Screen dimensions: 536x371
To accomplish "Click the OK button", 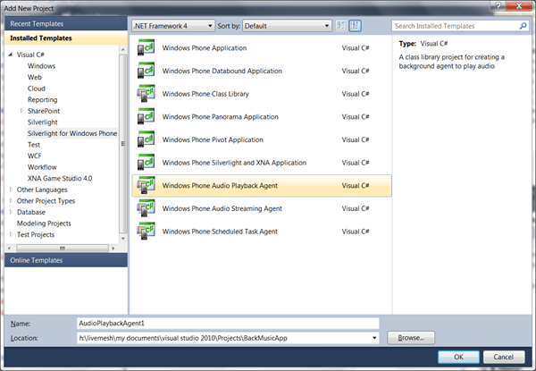I will click(x=458, y=357).
